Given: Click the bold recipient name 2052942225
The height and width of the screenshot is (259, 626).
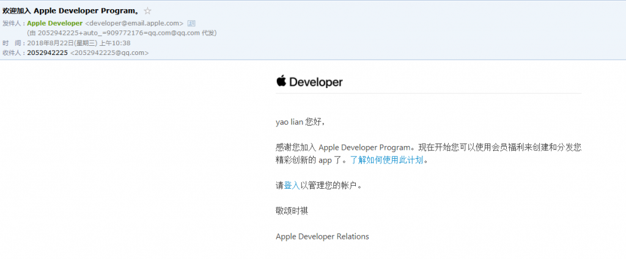Looking at the screenshot, I should pos(47,53).
